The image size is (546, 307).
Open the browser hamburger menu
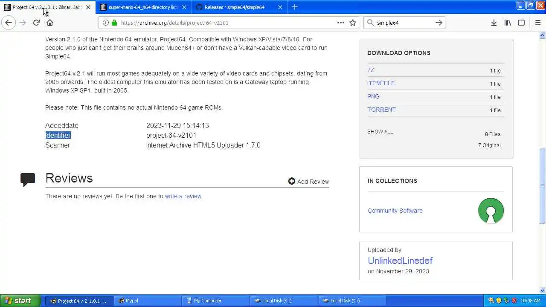point(537,23)
